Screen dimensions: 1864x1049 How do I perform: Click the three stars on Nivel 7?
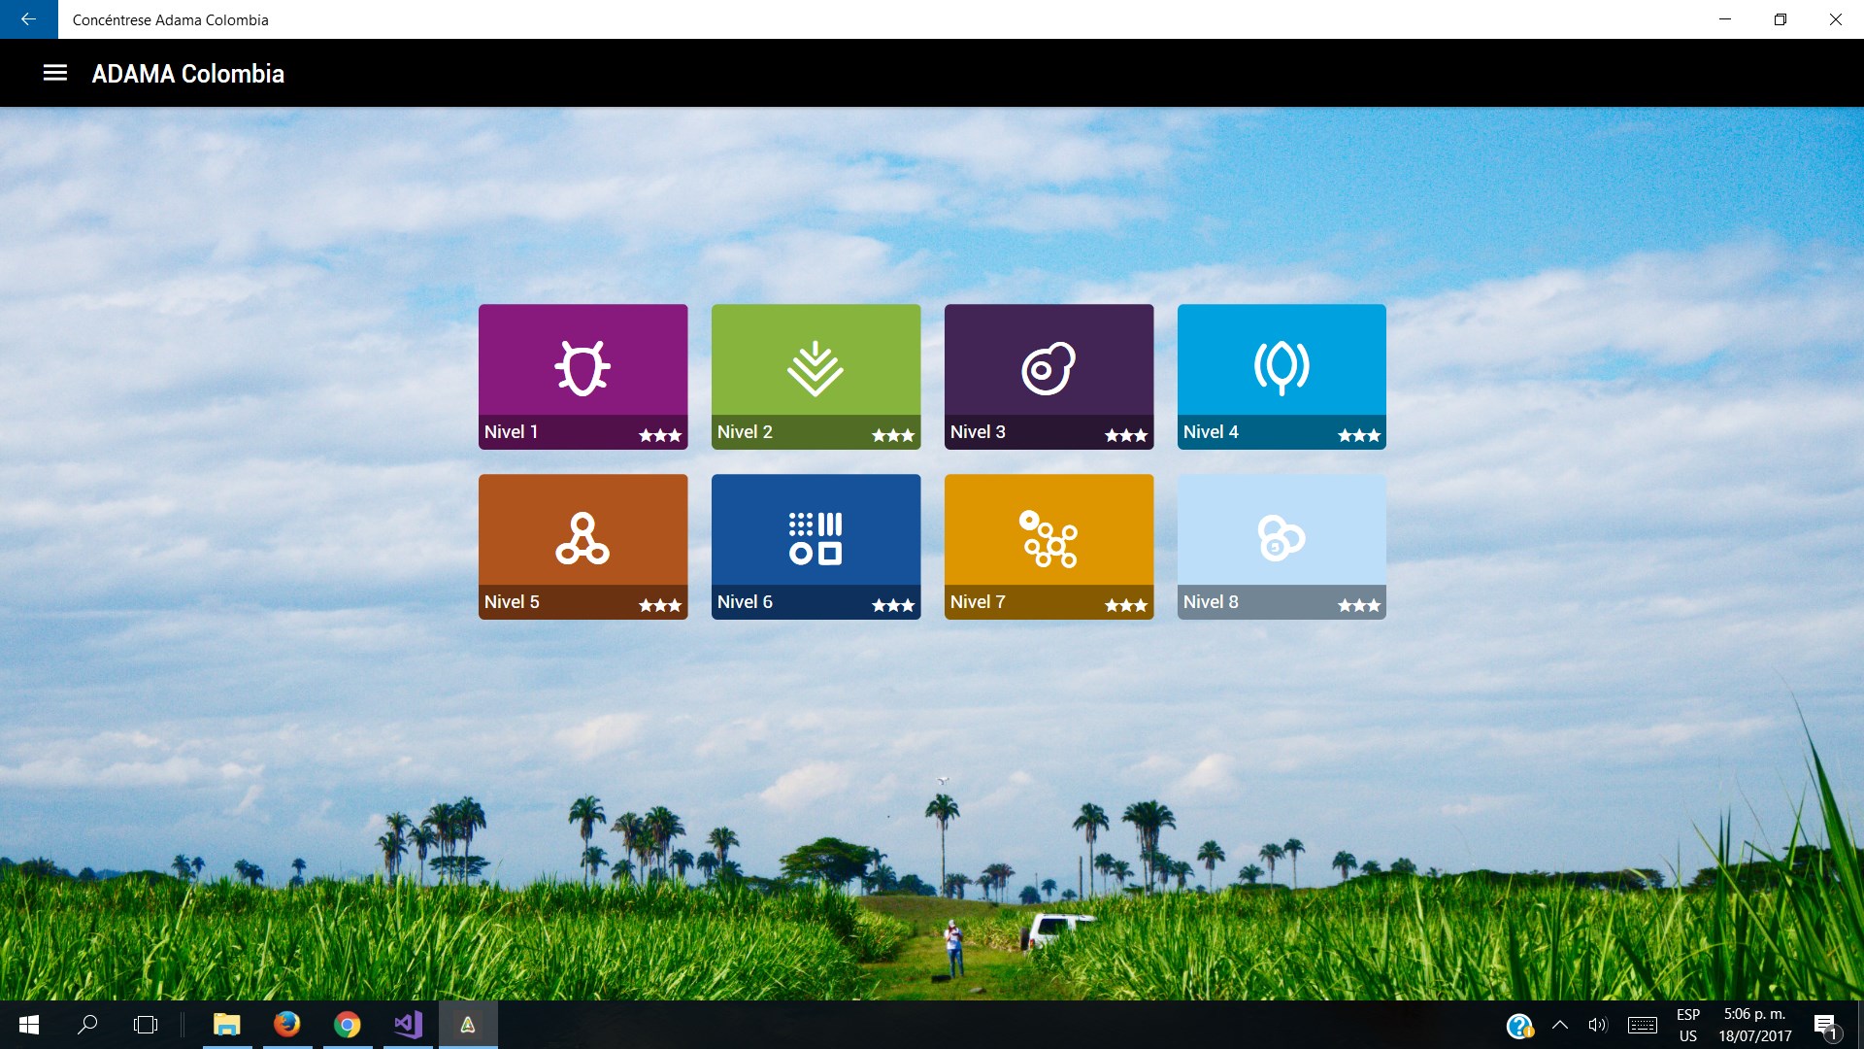(x=1126, y=605)
